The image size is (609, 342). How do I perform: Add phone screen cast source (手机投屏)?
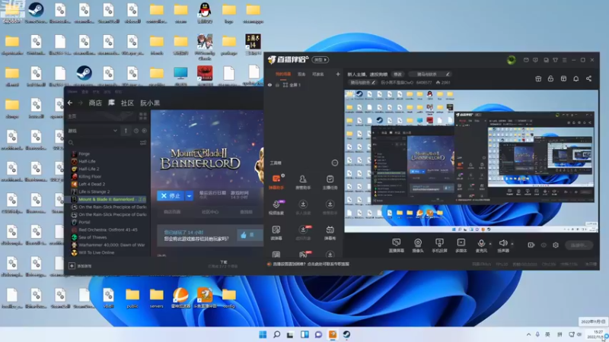tap(439, 245)
